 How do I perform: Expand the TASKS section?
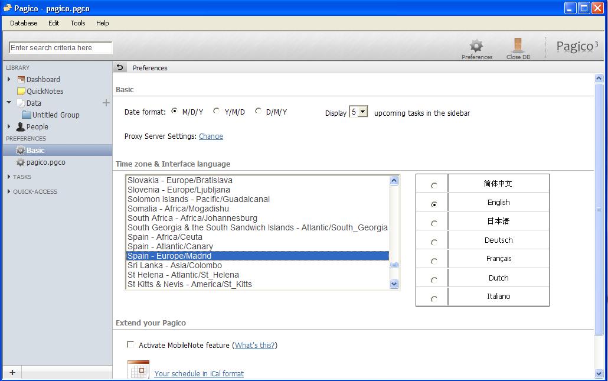tap(9, 177)
